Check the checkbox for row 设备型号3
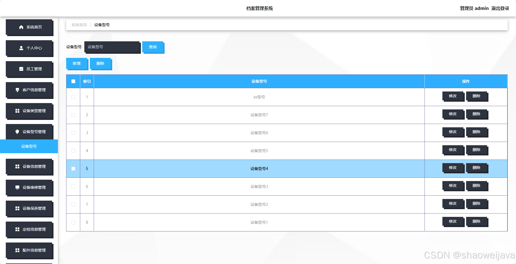This screenshot has width=516, height=264. 73,187
